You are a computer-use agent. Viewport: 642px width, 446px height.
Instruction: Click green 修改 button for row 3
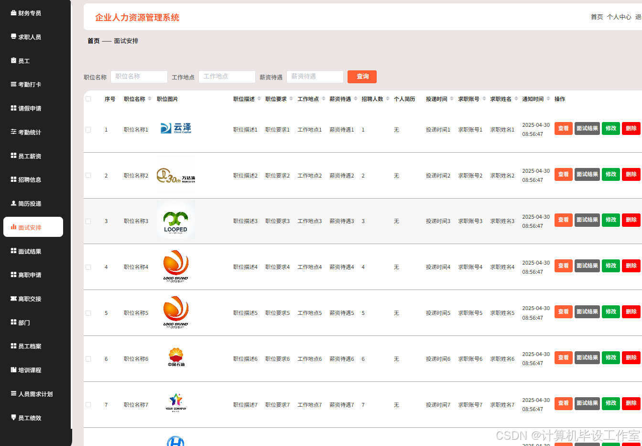[611, 220]
